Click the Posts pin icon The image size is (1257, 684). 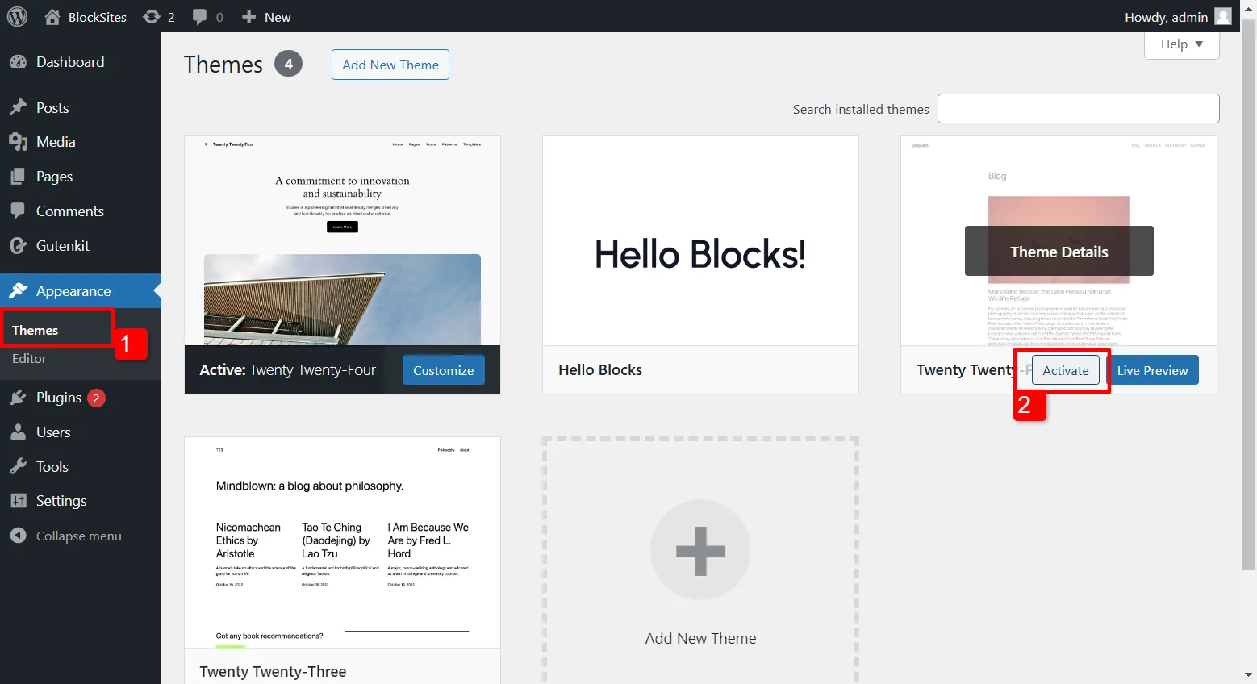click(18, 107)
